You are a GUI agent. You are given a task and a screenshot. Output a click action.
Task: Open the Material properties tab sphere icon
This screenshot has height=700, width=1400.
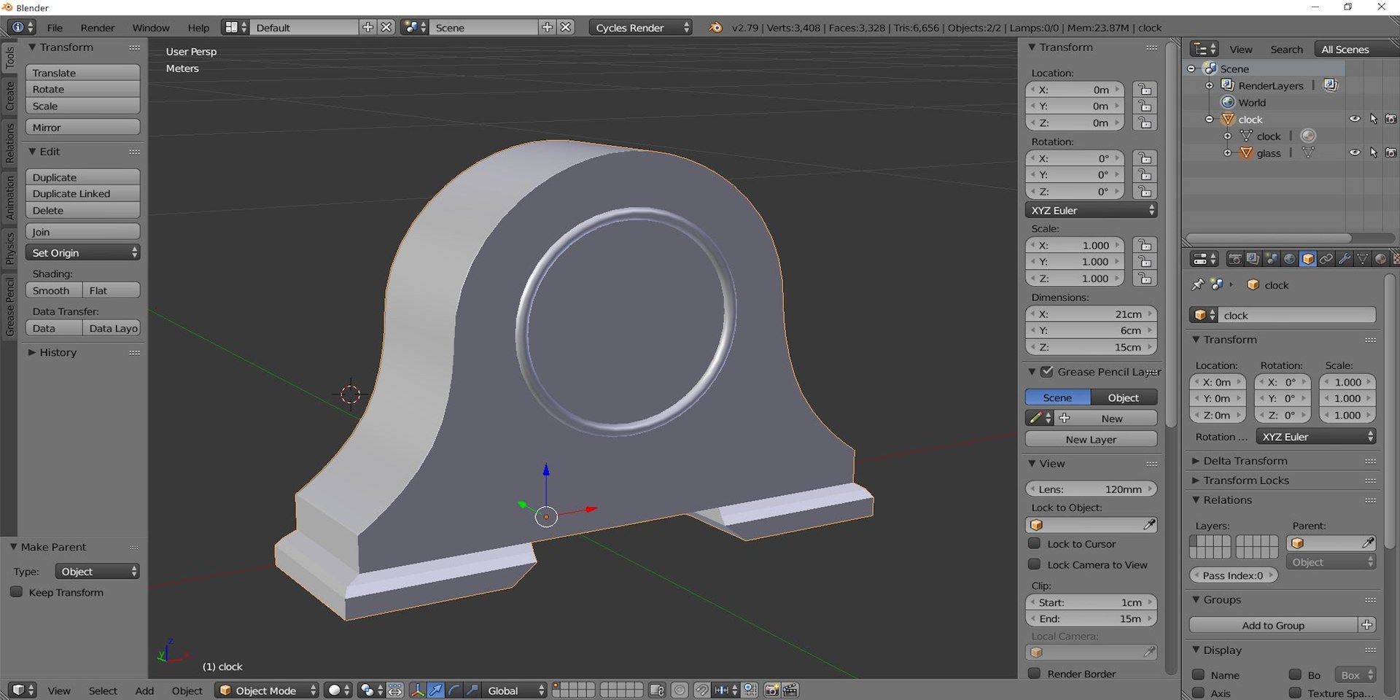(1380, 259)
